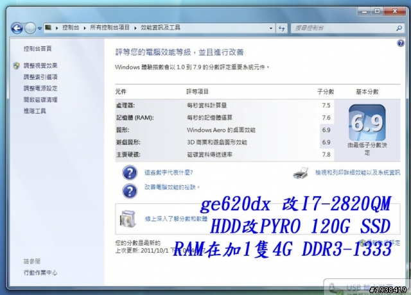Open 線上深入了解分數和軟體 link
This screenshot has width=411, height=295.
(x=176, y=218)
